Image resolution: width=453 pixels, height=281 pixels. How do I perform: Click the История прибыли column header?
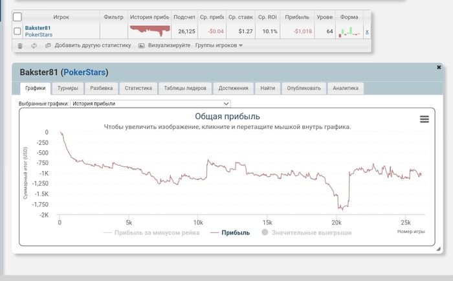(149, 17)
